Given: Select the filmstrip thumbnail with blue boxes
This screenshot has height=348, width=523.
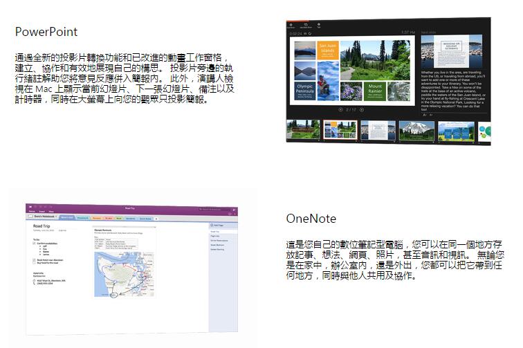Looking at the screenshot, I should point(456,131).
